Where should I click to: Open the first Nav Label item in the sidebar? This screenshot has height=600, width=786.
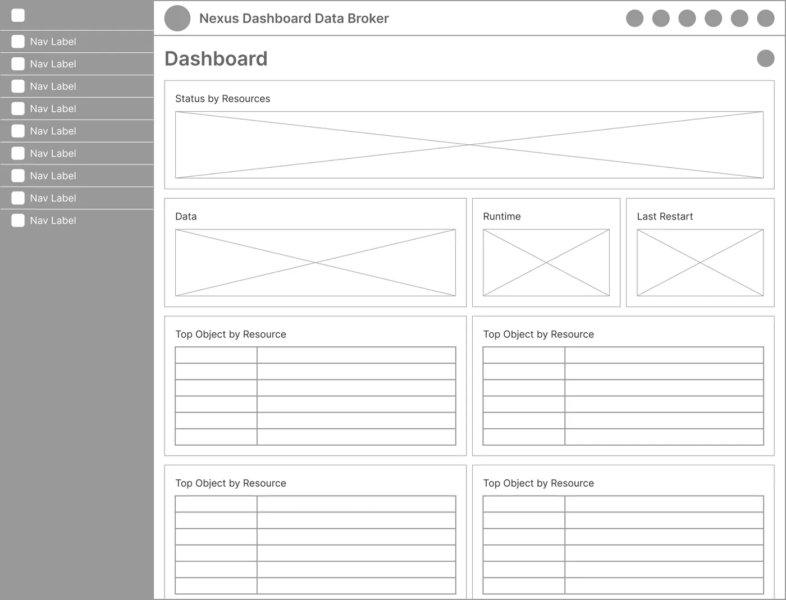[77, 42]
